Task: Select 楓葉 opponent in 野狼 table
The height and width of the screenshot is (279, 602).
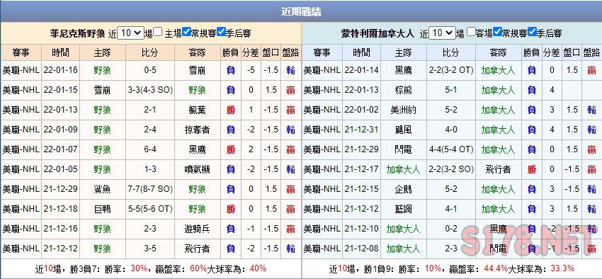Action: tap(197, 110)
